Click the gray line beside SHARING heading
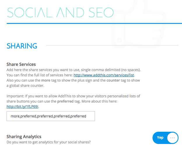The image size is (182, 153). [x=112, y=45]
